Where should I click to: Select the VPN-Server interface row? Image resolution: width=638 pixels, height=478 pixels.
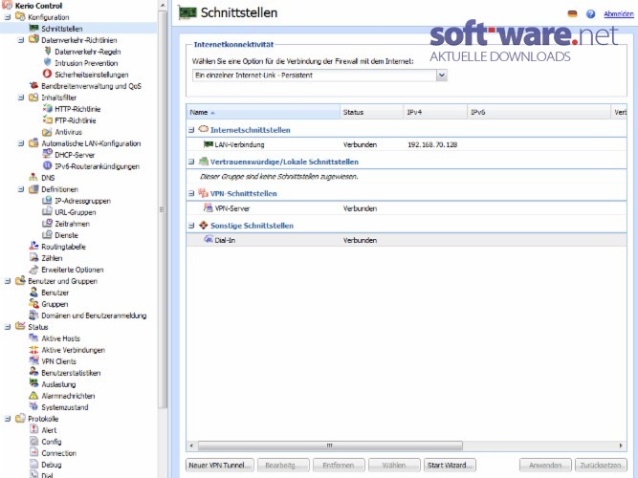pyautogui.click(x=407, y=208)
